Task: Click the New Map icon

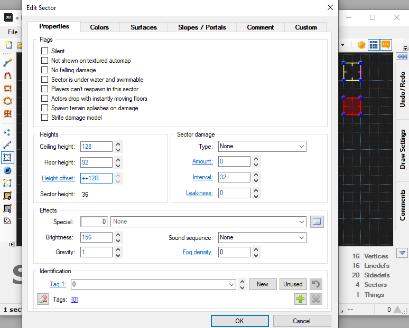Action: 9,45
